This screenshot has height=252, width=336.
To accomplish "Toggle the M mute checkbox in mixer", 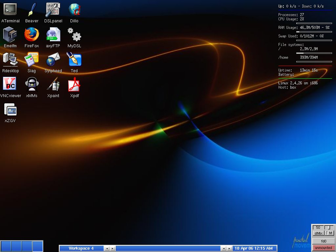I will point(329,233).
